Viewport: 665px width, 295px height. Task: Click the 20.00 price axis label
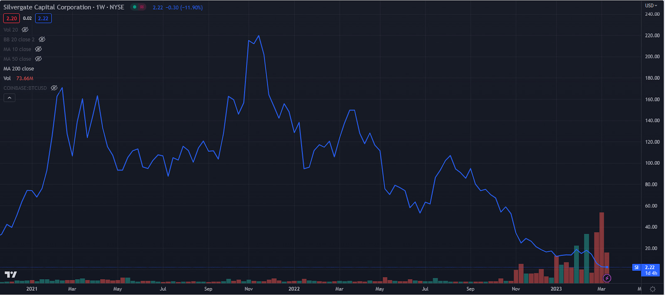(651, 248)
